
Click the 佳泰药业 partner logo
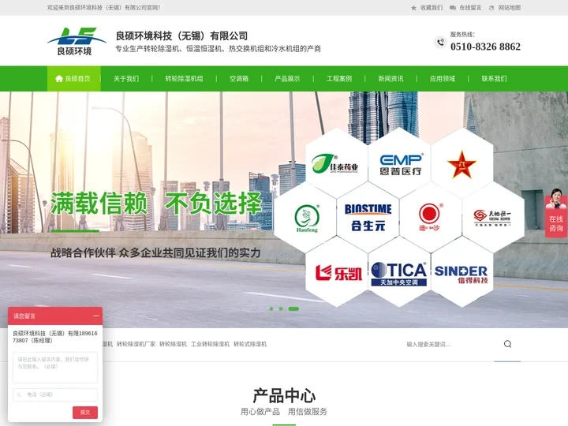click(x=335, y=164)
